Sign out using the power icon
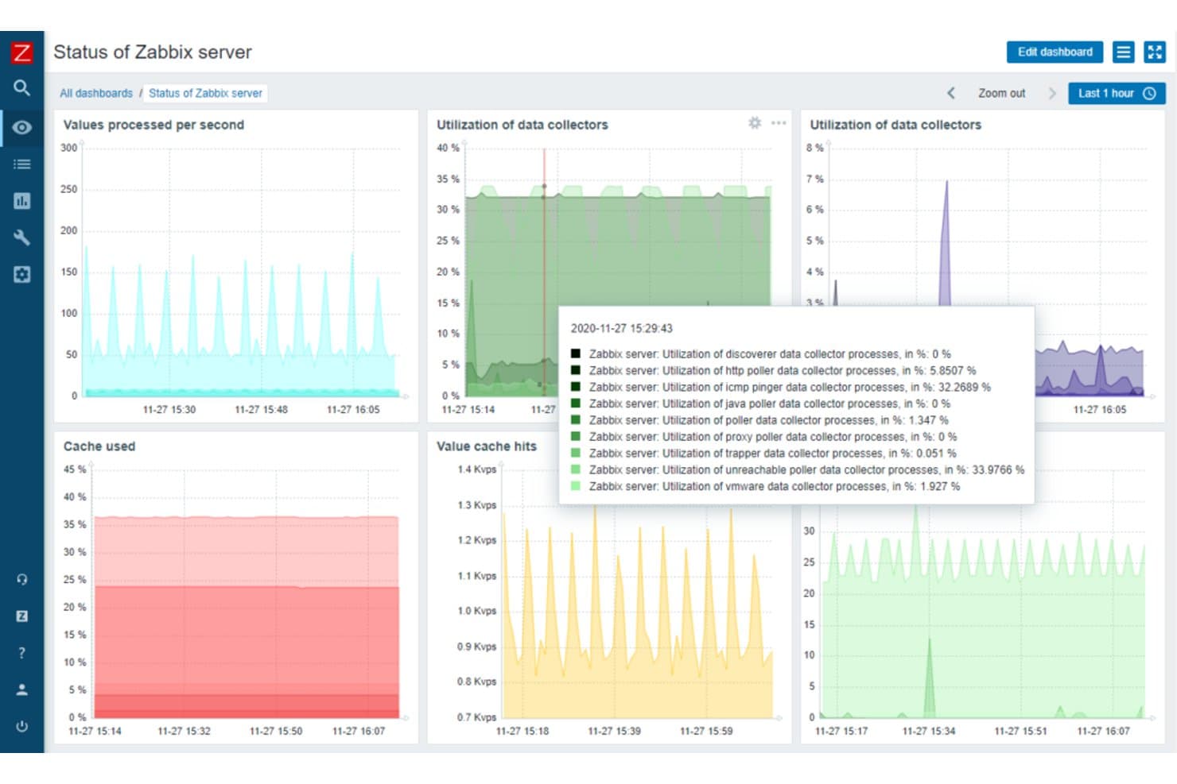 (21, 726)
